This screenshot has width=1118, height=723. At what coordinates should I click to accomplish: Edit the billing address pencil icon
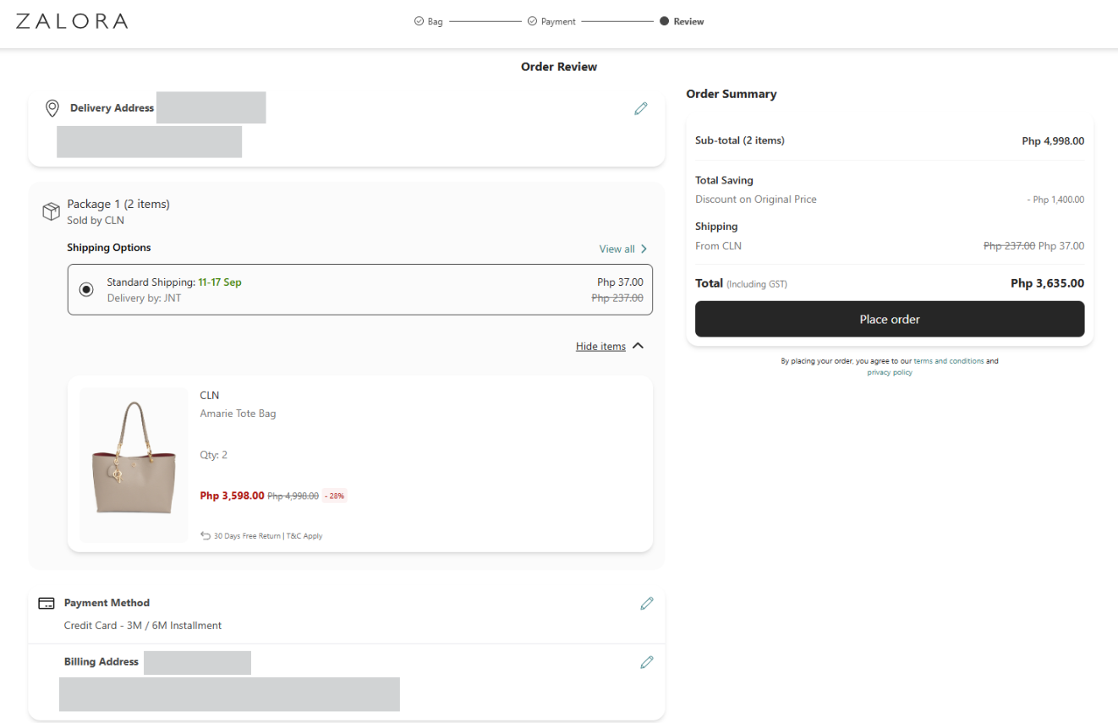pos(647,662)
